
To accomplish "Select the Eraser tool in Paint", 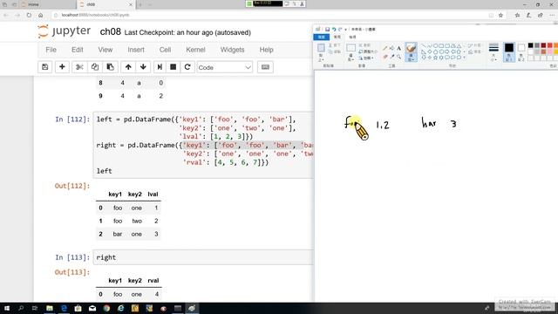I will pyautogui.click(x=385, y=57).
